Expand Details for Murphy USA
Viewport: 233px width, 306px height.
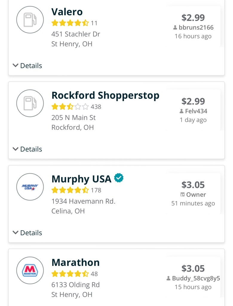tap(27, 233)
